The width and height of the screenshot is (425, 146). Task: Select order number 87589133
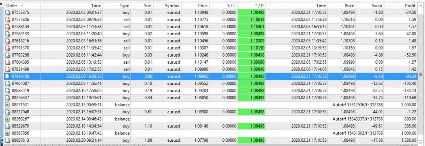[x=20, y=34]
